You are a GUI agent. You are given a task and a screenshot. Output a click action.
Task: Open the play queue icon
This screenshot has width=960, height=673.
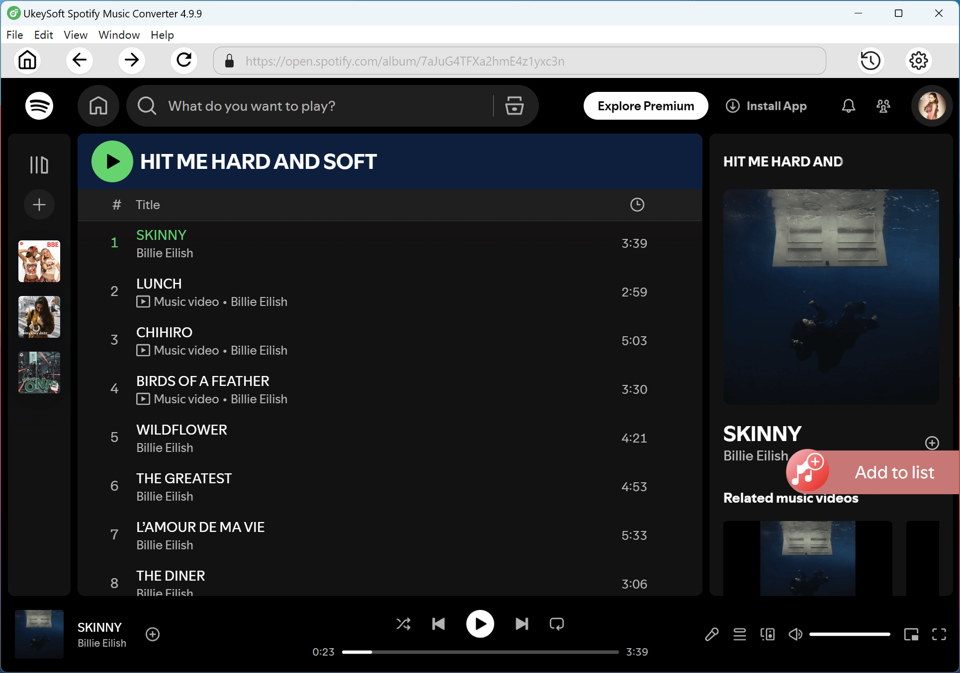point(739,634)
